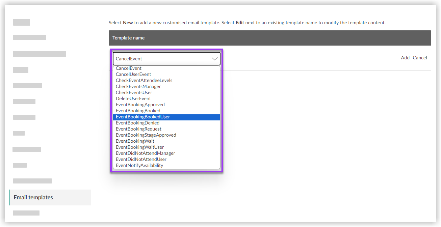Click the Cancel link

coord(420,58)
